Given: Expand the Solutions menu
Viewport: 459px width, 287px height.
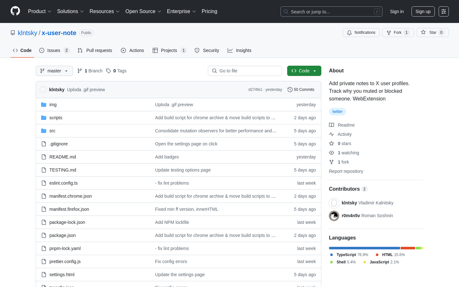Looking at the screenshot, I should pos(70,11).
